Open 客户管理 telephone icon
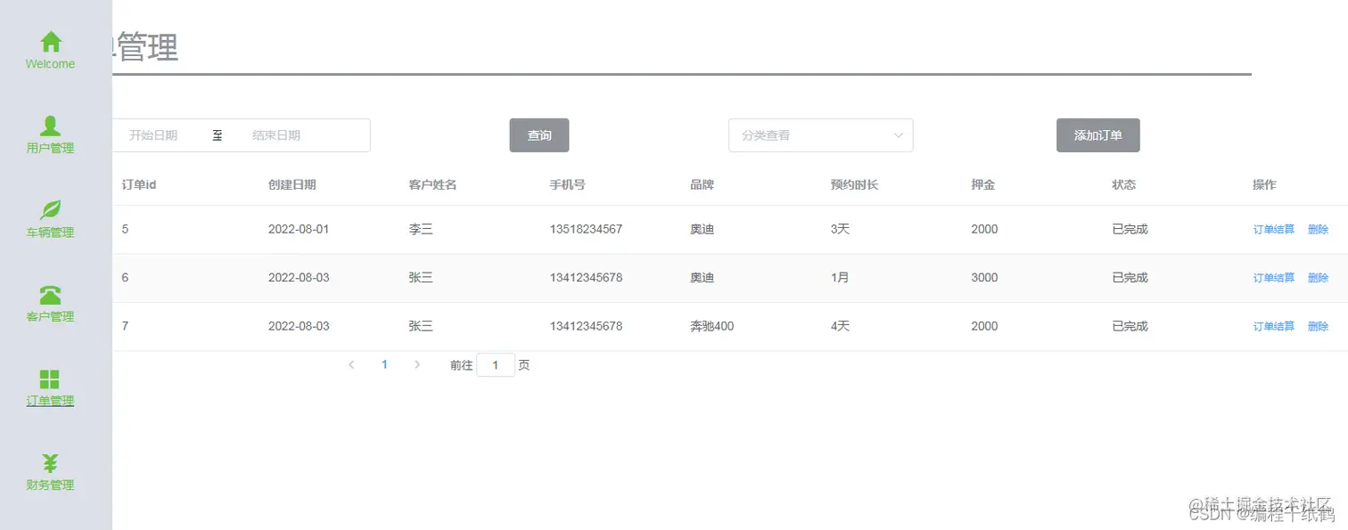1348x530 pixels. [51, 295]
